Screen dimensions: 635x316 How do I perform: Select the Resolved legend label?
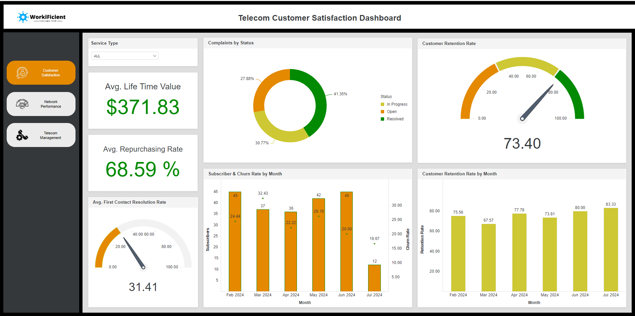point(395,119)
